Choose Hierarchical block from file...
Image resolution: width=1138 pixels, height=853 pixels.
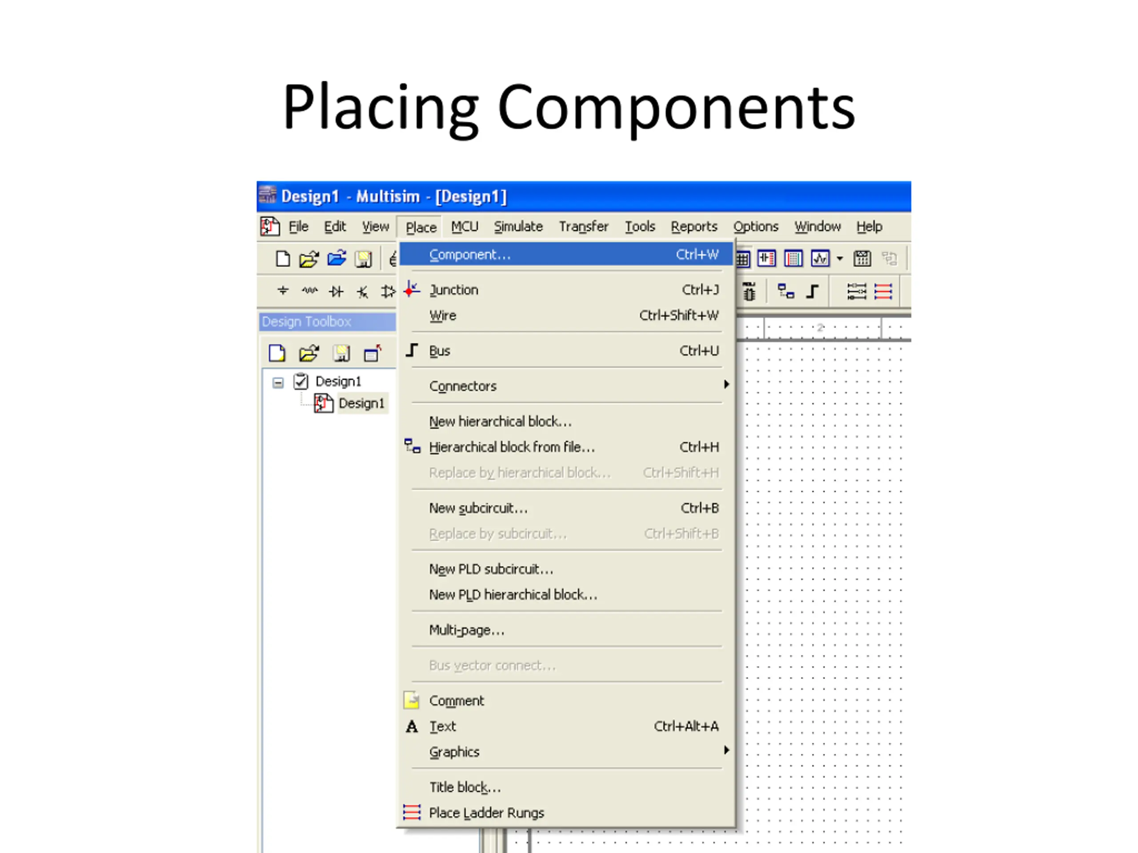(566, 447)
